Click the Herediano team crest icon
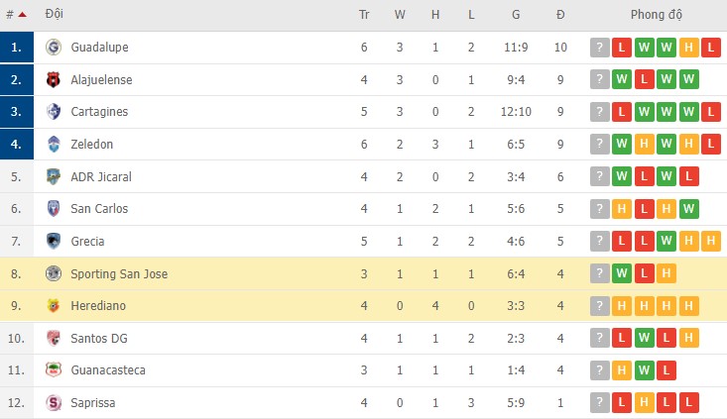727x419 pixels. click(x=54, y=306)
